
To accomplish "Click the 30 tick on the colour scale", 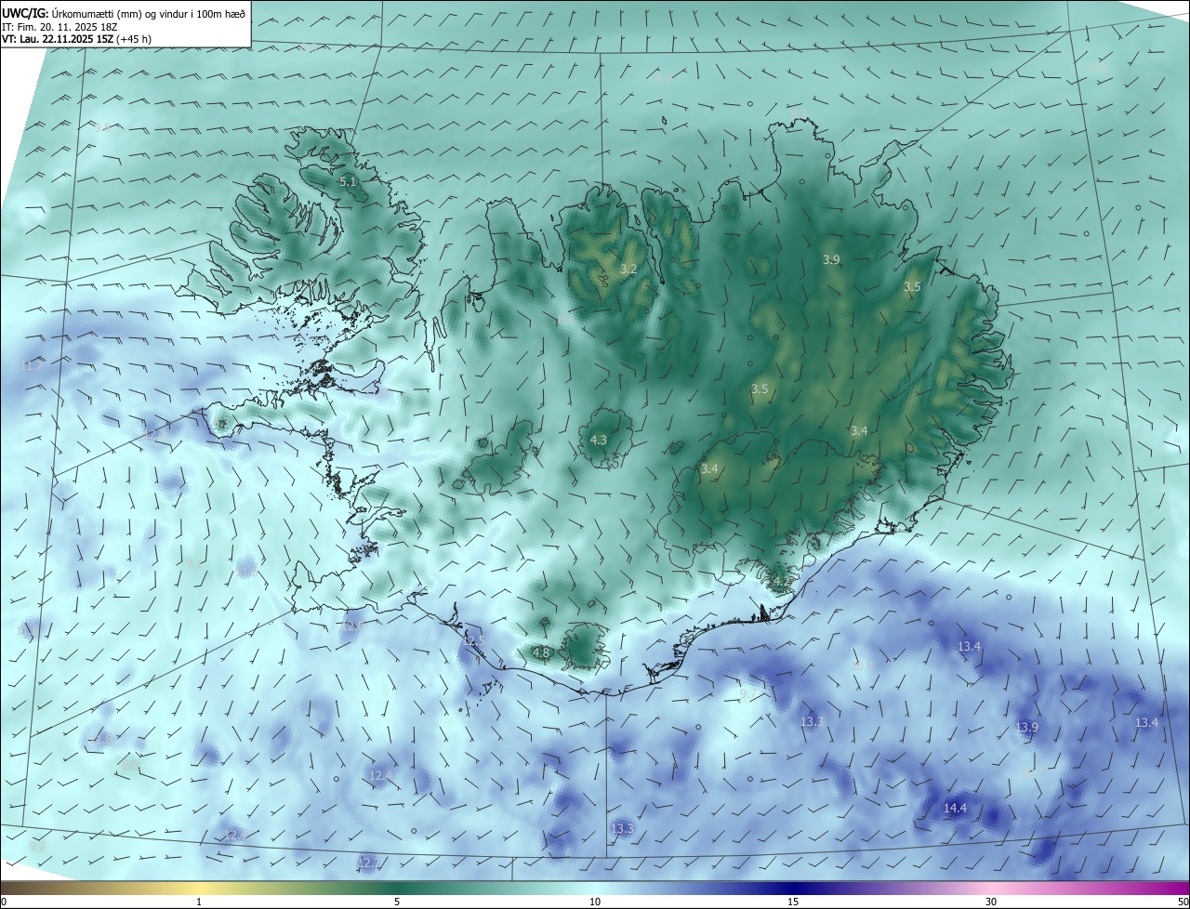I will tap(991, 902).
